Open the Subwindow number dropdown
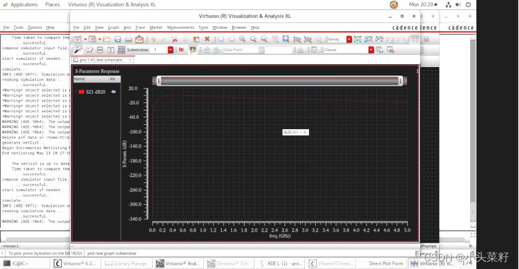519x269 pixels. tap(171, 50)
